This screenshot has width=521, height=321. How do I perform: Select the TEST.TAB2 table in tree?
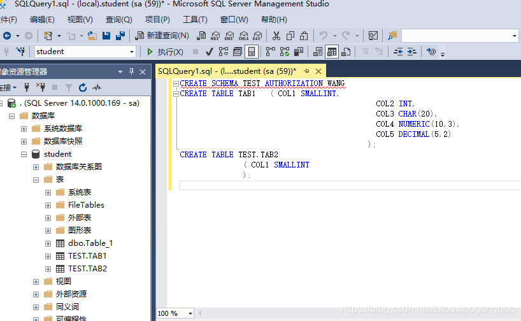point(87,269)
